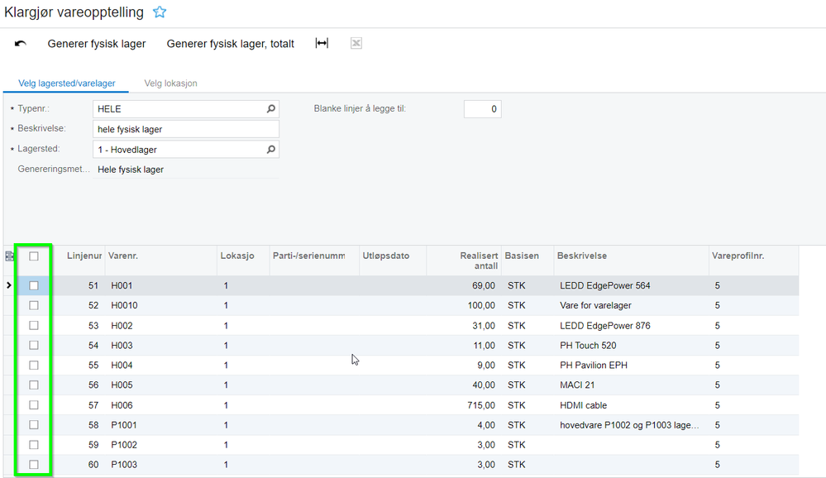Click Generer fysisk lager

[97, 44]
